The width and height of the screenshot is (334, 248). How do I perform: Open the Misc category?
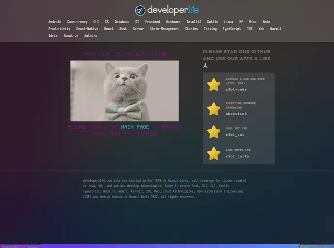click(x=252, y=22)
